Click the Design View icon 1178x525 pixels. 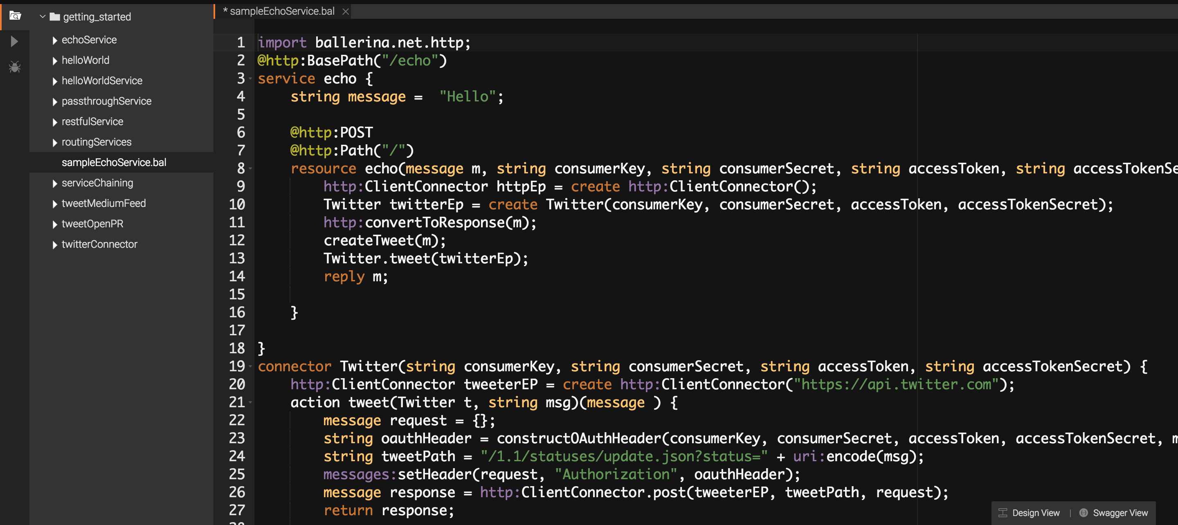1003,513
